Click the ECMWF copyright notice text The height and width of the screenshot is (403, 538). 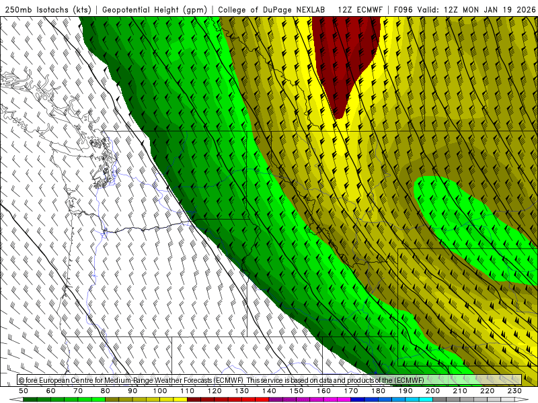tap(221, 380)
